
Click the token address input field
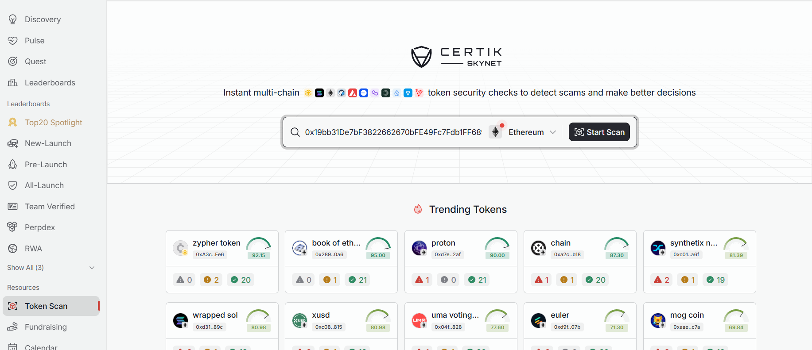pyautogui.click(x=393, y=132)
